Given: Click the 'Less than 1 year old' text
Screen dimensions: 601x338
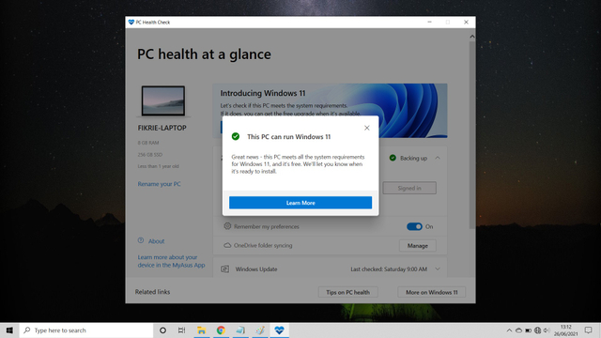Looking at the screenshot, I should click(159, 166).
